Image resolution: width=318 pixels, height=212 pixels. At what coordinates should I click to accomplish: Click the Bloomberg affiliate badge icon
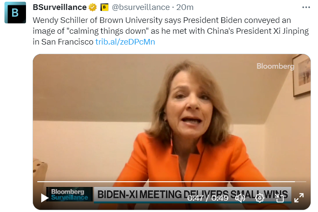click(x=104, y=7)
